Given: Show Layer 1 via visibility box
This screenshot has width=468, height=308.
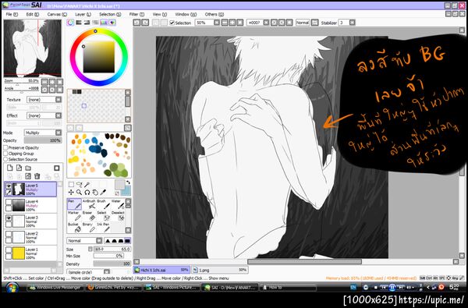Looking at the screenshot, I should pos(9,250).
